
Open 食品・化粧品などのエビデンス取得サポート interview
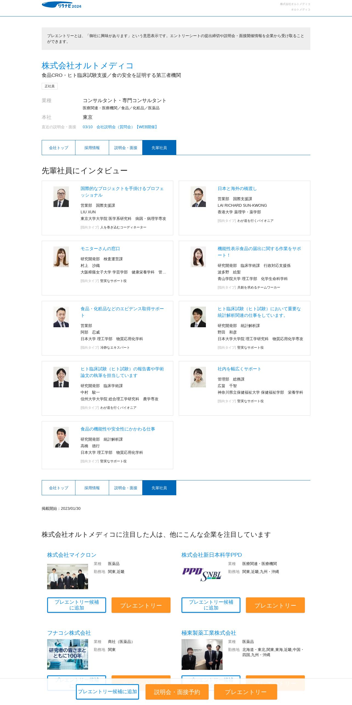(x=122, y=312)
